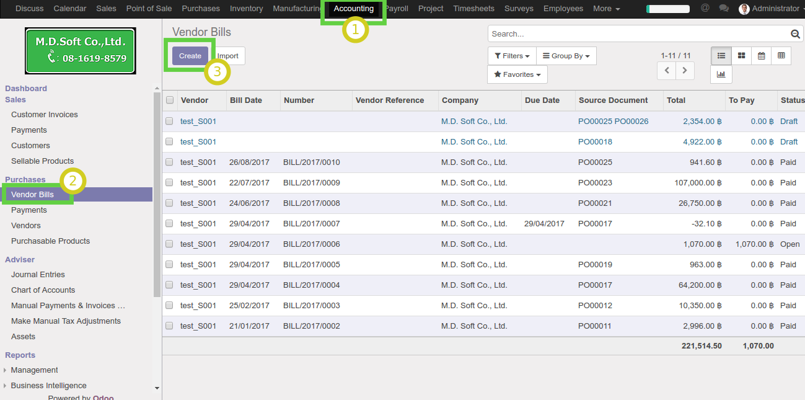Open calendar view icon

[x=761, y=56]
